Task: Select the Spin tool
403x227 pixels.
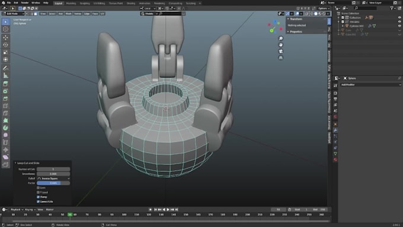Action: coord(6,128)
